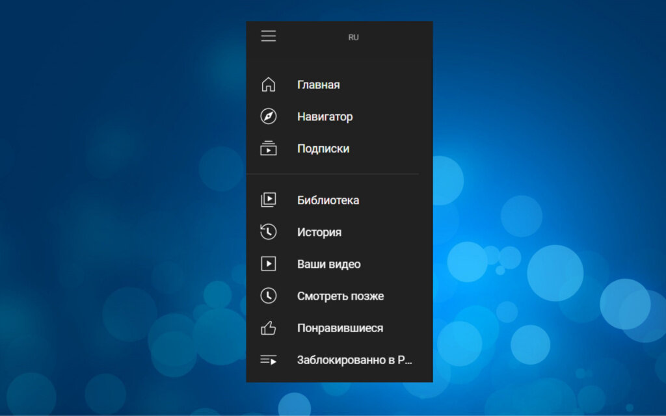
Task: Open the Ваши видео entry
Action: (x=328, y=265)
